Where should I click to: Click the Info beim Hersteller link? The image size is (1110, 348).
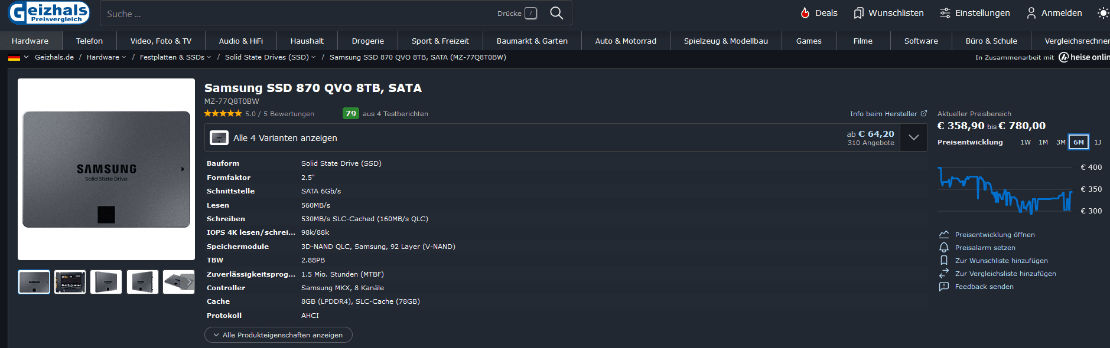coord(884,114)
